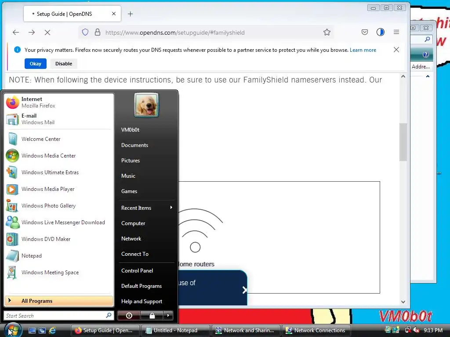
Task: Click Firefox account circle icon in toolbar
Action: coord(381,32)
